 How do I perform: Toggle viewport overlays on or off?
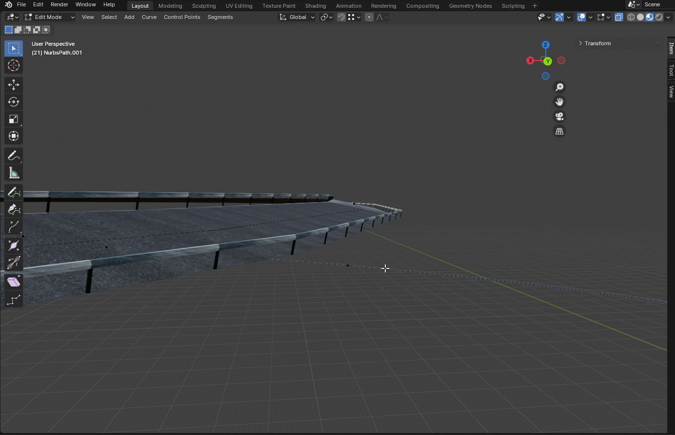pos(581,17)
